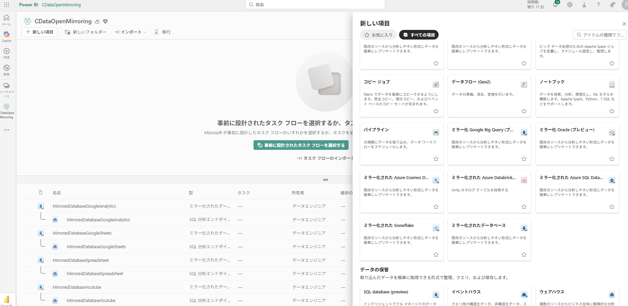Select the ウェアハウス card
The height and width of the screenshot is (306, 628).
pos(577,295)
